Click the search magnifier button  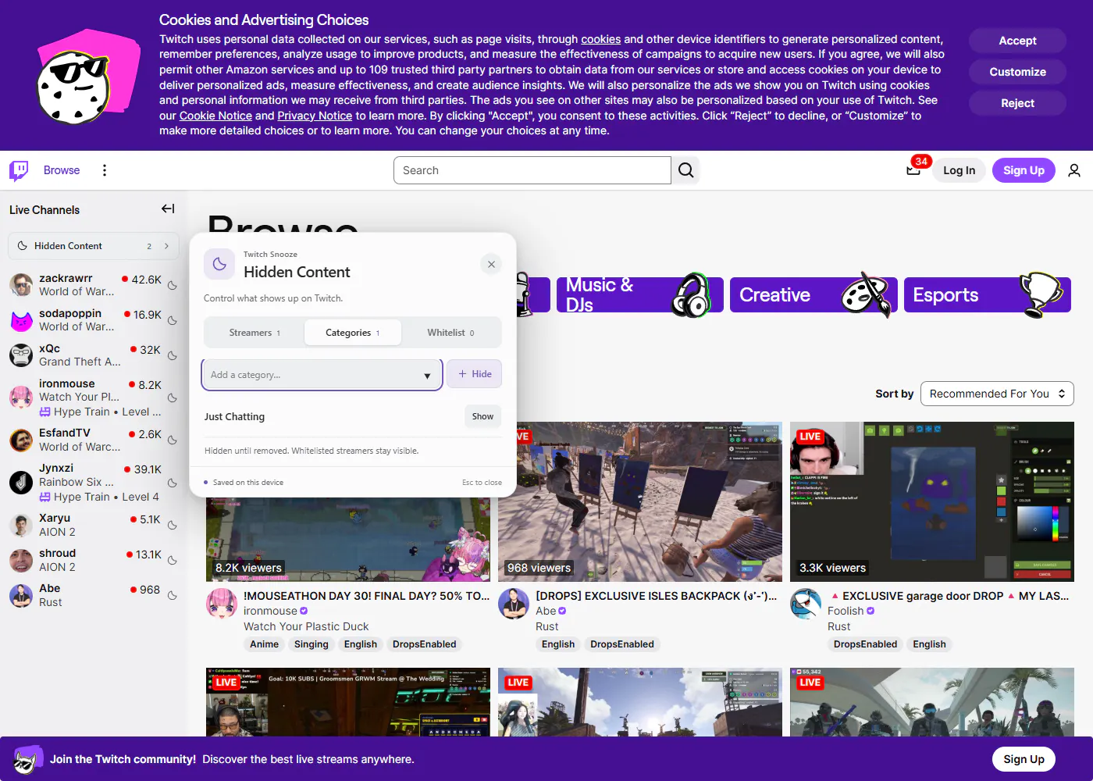685,170
